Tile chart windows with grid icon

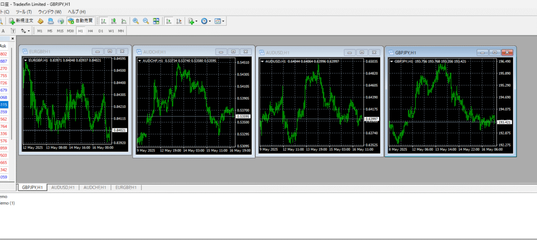156,21
